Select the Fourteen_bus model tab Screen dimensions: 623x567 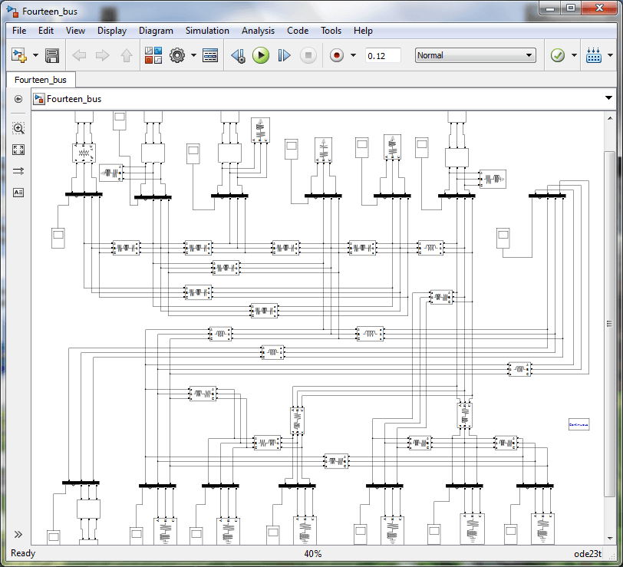click(x=41, y=80)
